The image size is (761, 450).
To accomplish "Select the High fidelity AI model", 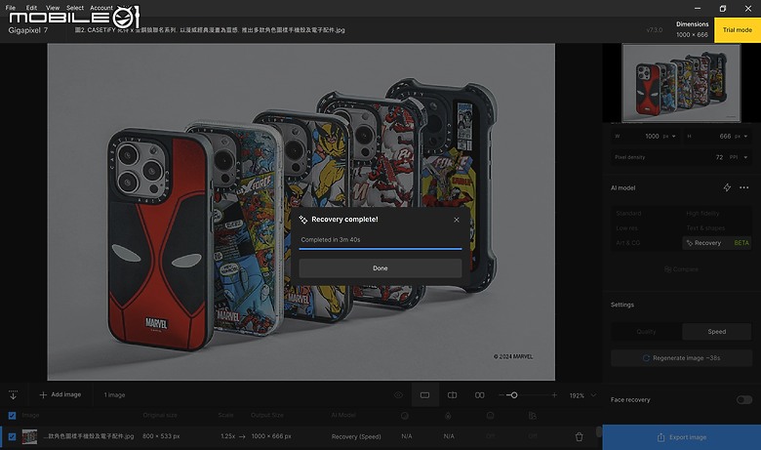I will [x=702, y=214].
